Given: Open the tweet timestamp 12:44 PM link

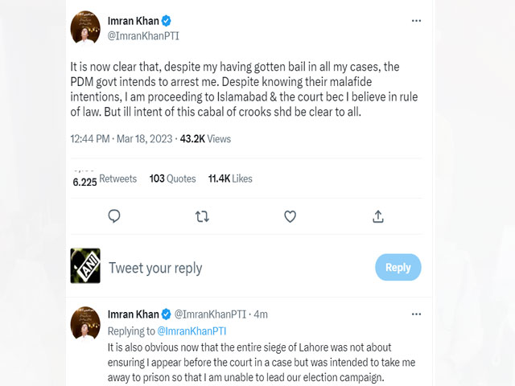Looking at the screenshot, I should coord(92,139).
